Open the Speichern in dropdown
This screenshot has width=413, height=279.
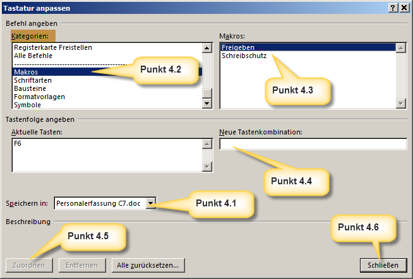[151, 203]
